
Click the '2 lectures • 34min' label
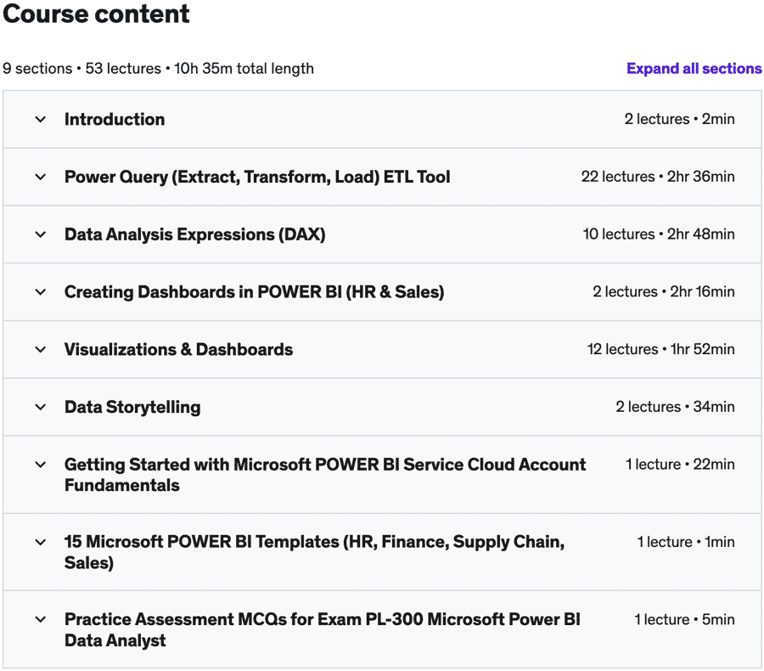[676, 407]
